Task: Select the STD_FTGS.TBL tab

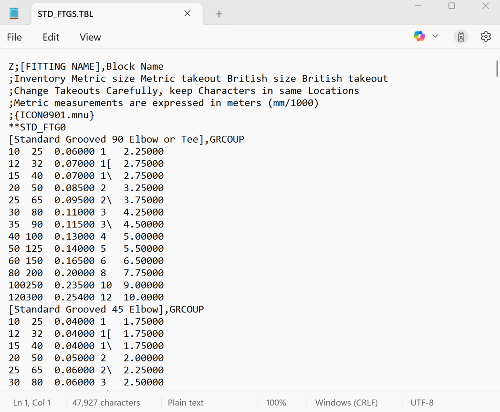Action: tap(117, 14)
